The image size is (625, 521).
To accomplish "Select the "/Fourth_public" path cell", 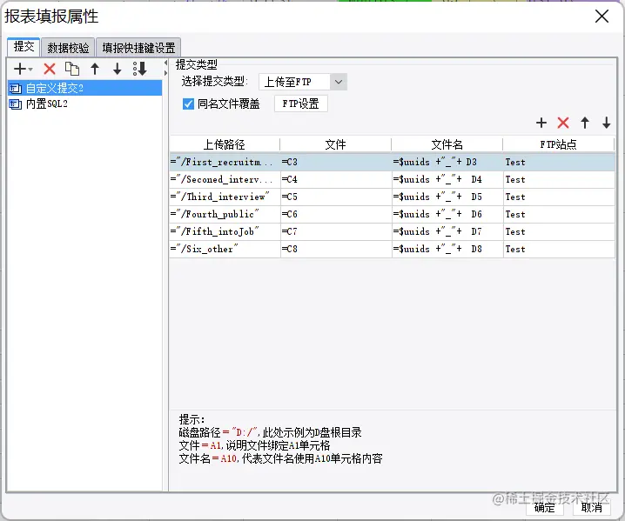I will coord(225,214).
